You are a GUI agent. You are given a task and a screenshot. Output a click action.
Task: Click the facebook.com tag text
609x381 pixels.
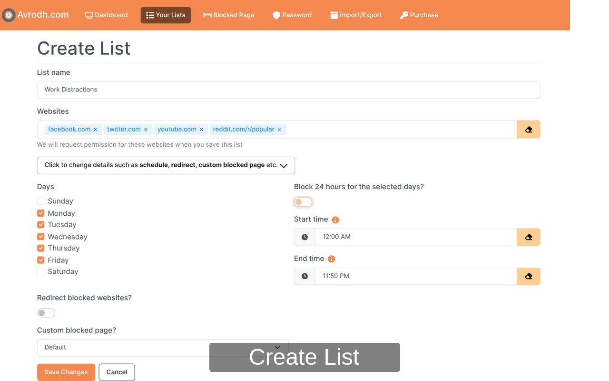pyautogui.click(x=69, y=129)
